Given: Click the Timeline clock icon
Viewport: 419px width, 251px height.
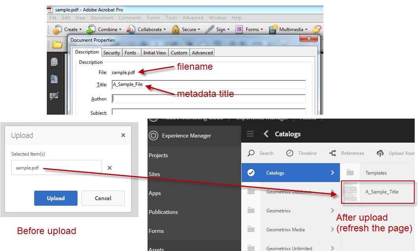Looking at the screenshot, I should click(x=290, y=153).
